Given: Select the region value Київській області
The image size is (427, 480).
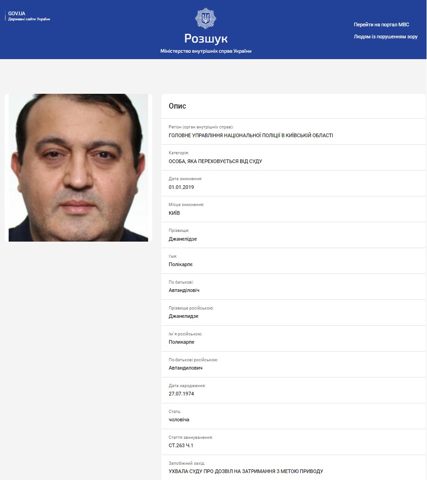Looking at the screenshot, I should pos(309,135).
